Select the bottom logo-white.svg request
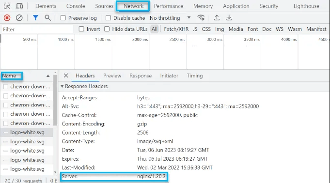 tap(27, 169)
